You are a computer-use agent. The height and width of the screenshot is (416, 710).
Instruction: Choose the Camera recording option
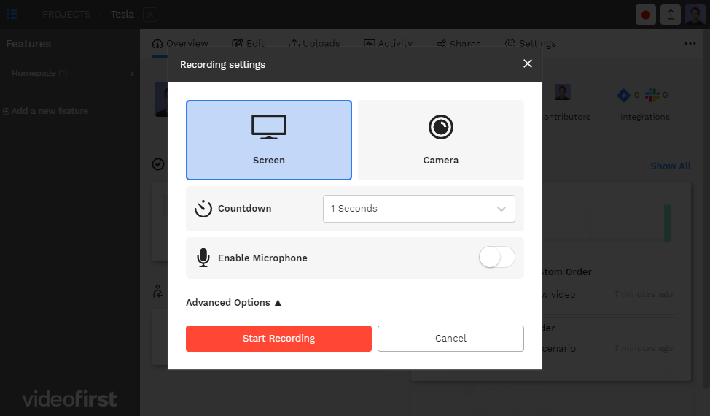tap(440, 139)
